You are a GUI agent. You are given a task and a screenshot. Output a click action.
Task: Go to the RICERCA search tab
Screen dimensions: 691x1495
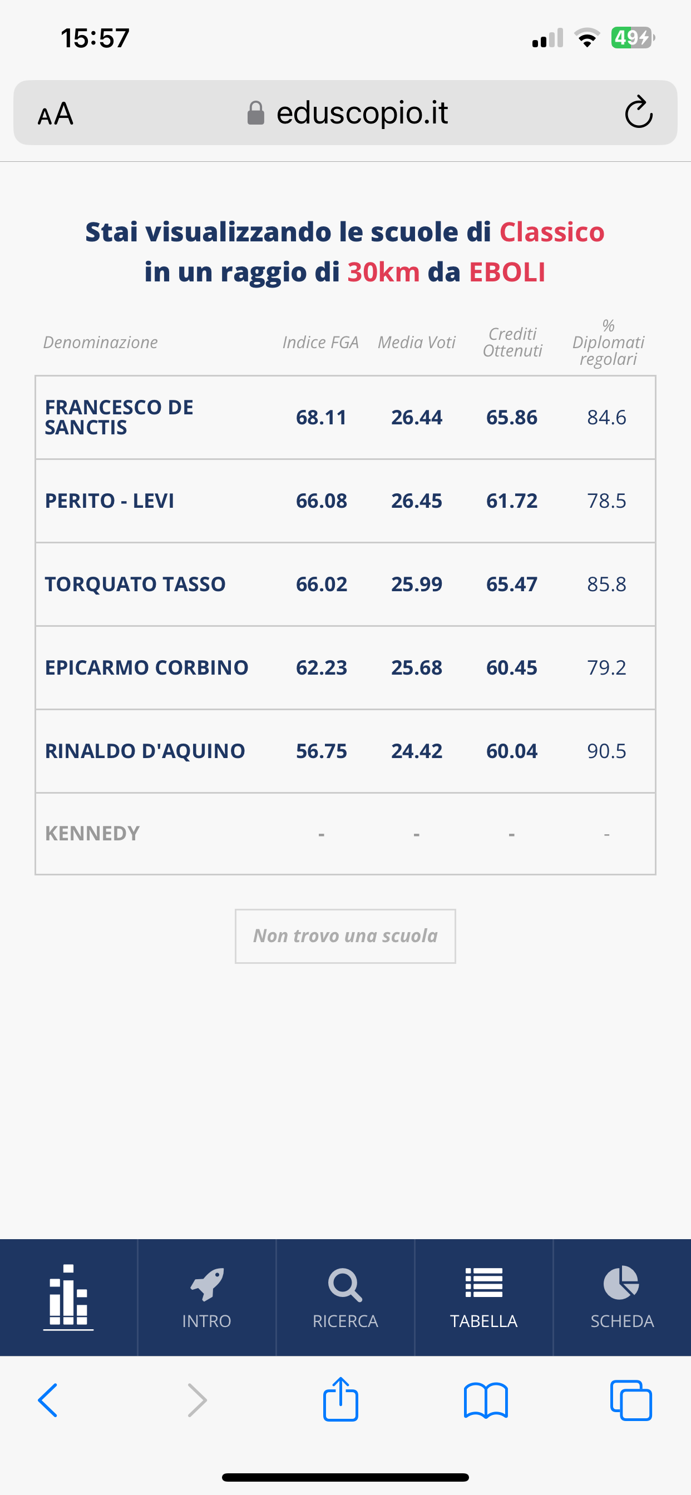click(x=345, y=1298)
